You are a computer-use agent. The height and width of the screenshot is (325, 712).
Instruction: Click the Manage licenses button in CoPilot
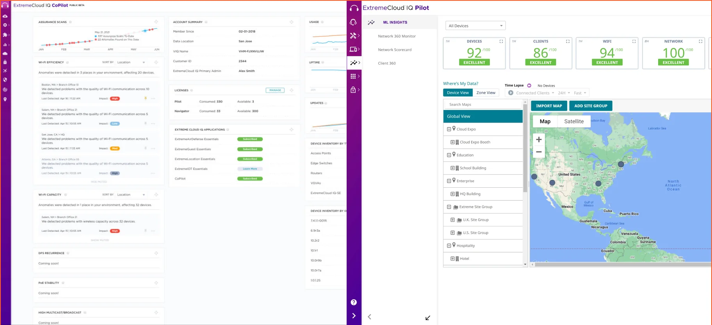(275, 90)
